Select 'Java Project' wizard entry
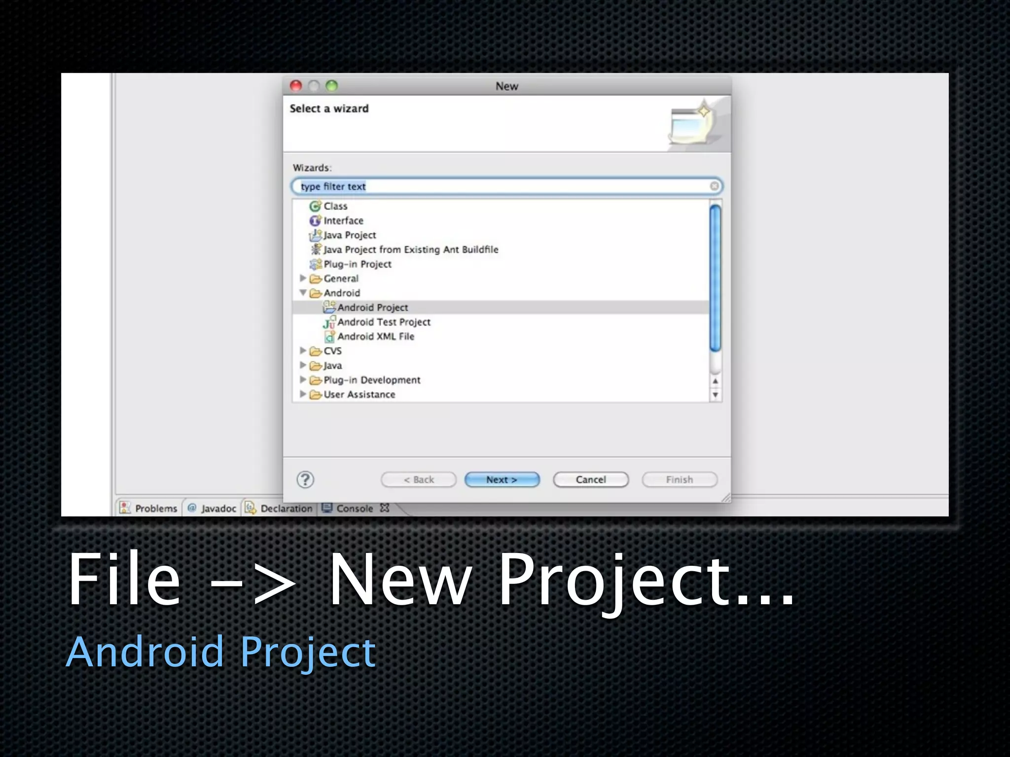 (x=350, y=235)
